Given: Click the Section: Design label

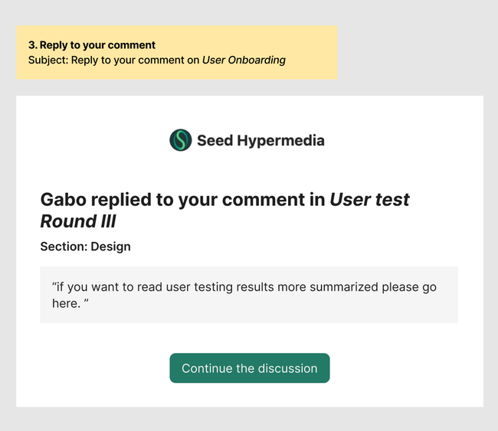Looking at the screenshot, I should [x=86, y=247].
